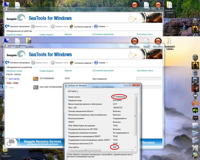Launch the helmeted soldier game icon in dock
The image size is (200, 160).
[195, 81]
